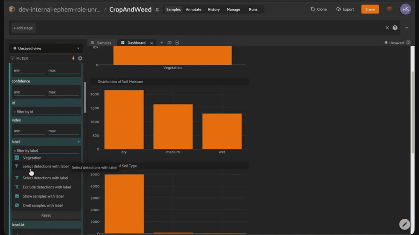The image size is (419, 235).
Task: Click the dry bar in Soil Moisture chart
Action: tap(124, 119)
